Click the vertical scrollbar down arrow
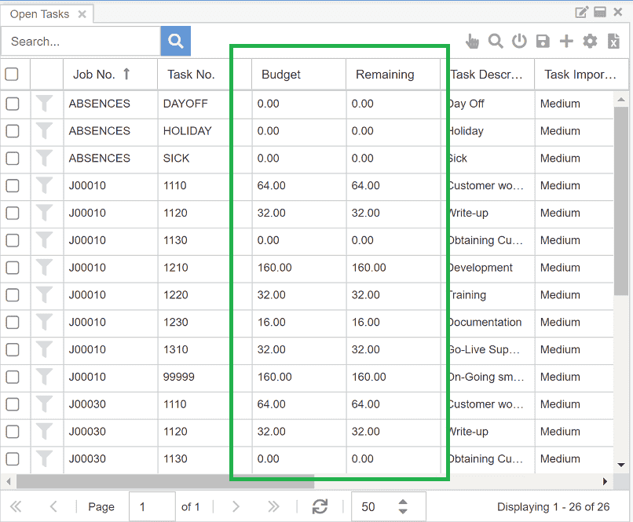The width and height of the screenshot is (633, 522). (621, 465)
